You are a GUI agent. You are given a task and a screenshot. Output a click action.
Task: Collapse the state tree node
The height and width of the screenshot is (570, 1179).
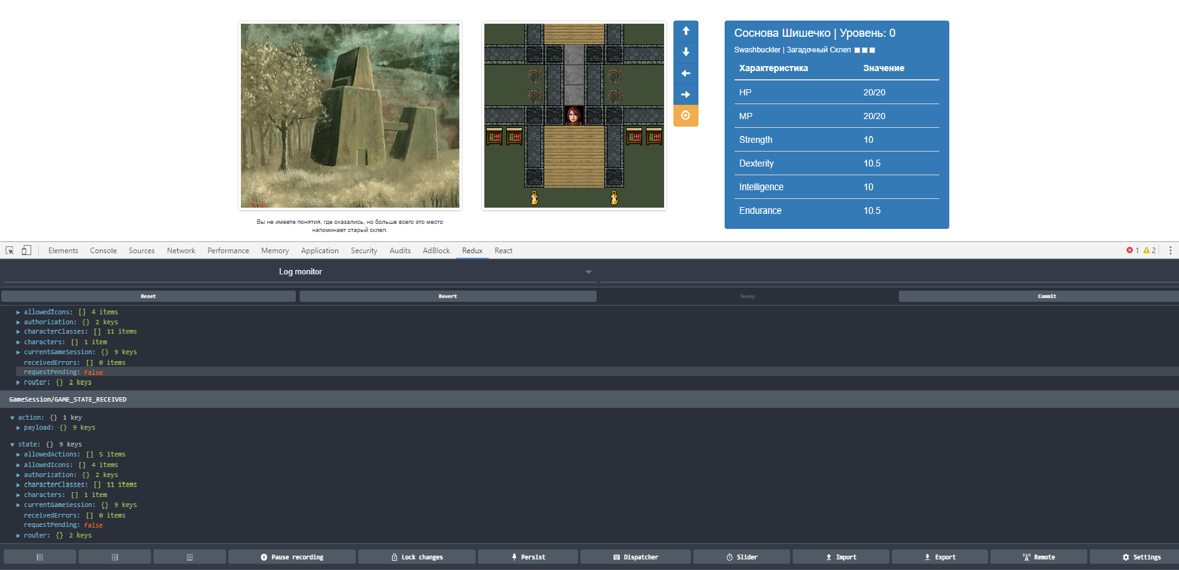coord(12,445)
